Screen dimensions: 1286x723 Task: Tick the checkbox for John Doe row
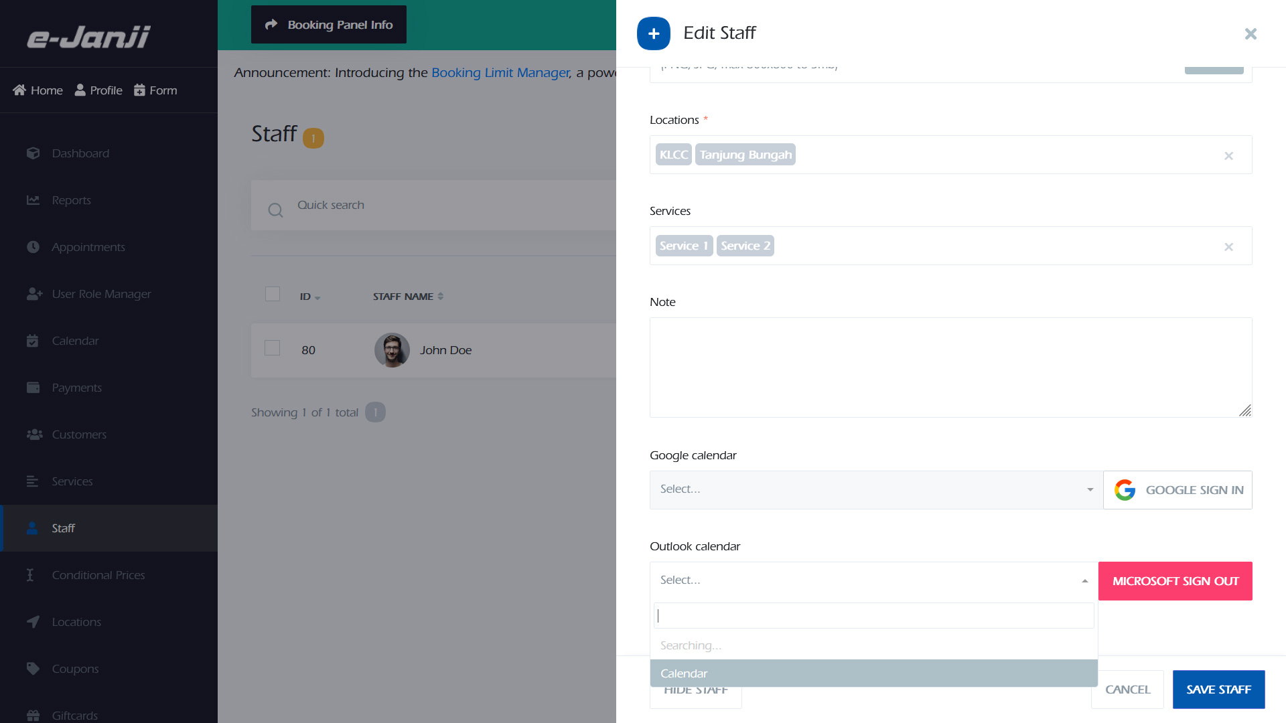tap(272, 348)
